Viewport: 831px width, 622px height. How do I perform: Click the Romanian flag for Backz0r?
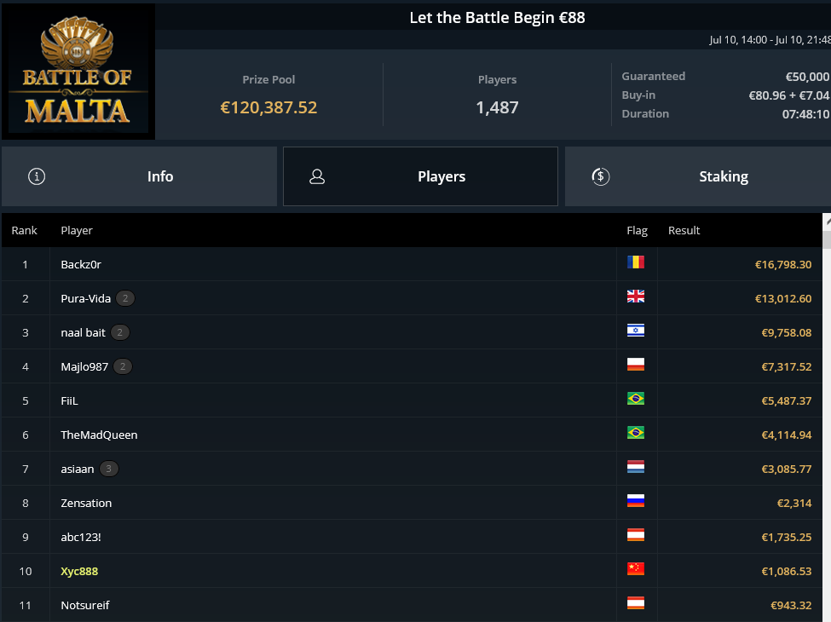[636, 262]
